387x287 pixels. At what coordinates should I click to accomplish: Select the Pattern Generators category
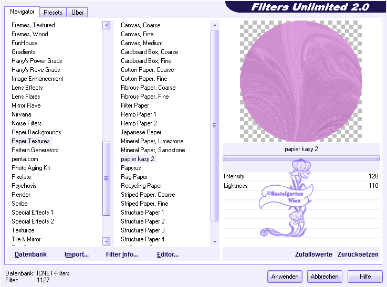coord(35,150)
